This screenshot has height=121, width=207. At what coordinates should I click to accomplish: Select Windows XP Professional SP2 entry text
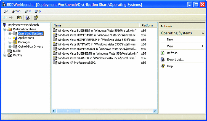point(76,63)
